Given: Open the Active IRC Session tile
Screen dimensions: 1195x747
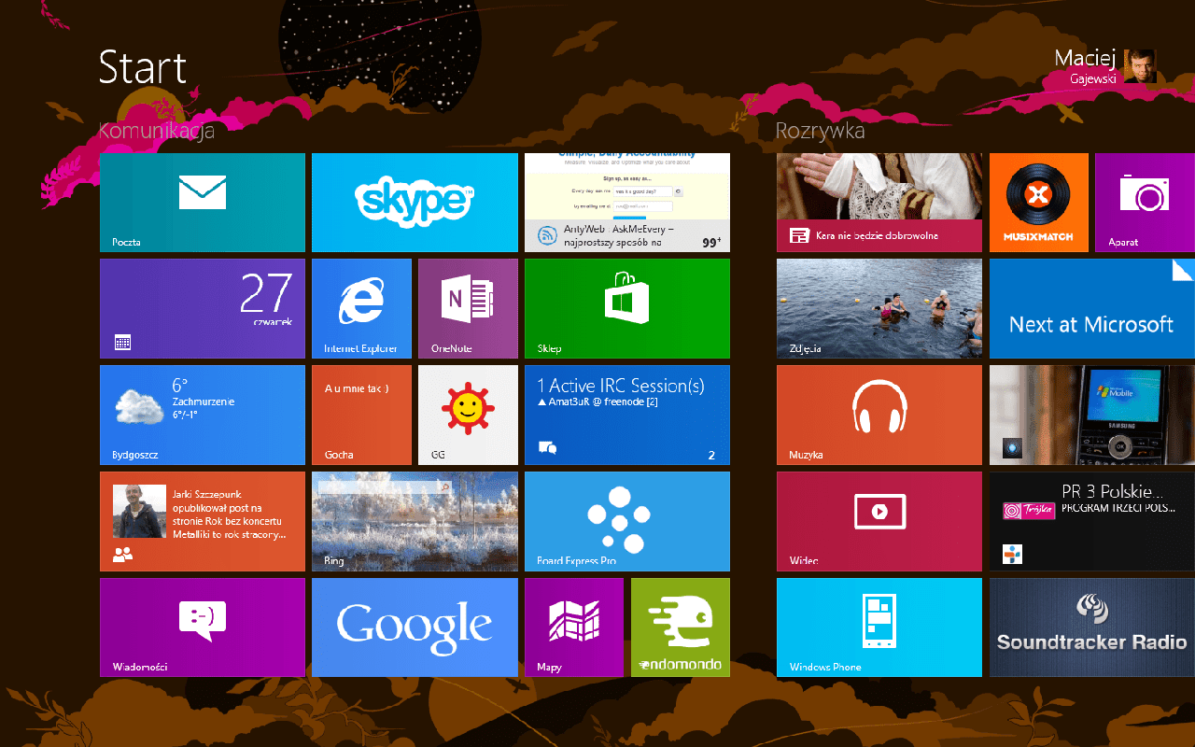Looking at the screenshot, I should pyautogui.click(x=627, y=416).
